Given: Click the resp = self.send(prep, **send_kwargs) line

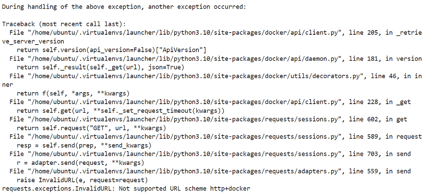Looking at the screenshot, I should [x=84, y=145].
